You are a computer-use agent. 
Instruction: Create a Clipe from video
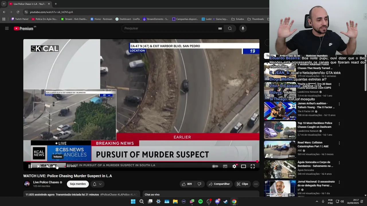(x=242, y=184)
